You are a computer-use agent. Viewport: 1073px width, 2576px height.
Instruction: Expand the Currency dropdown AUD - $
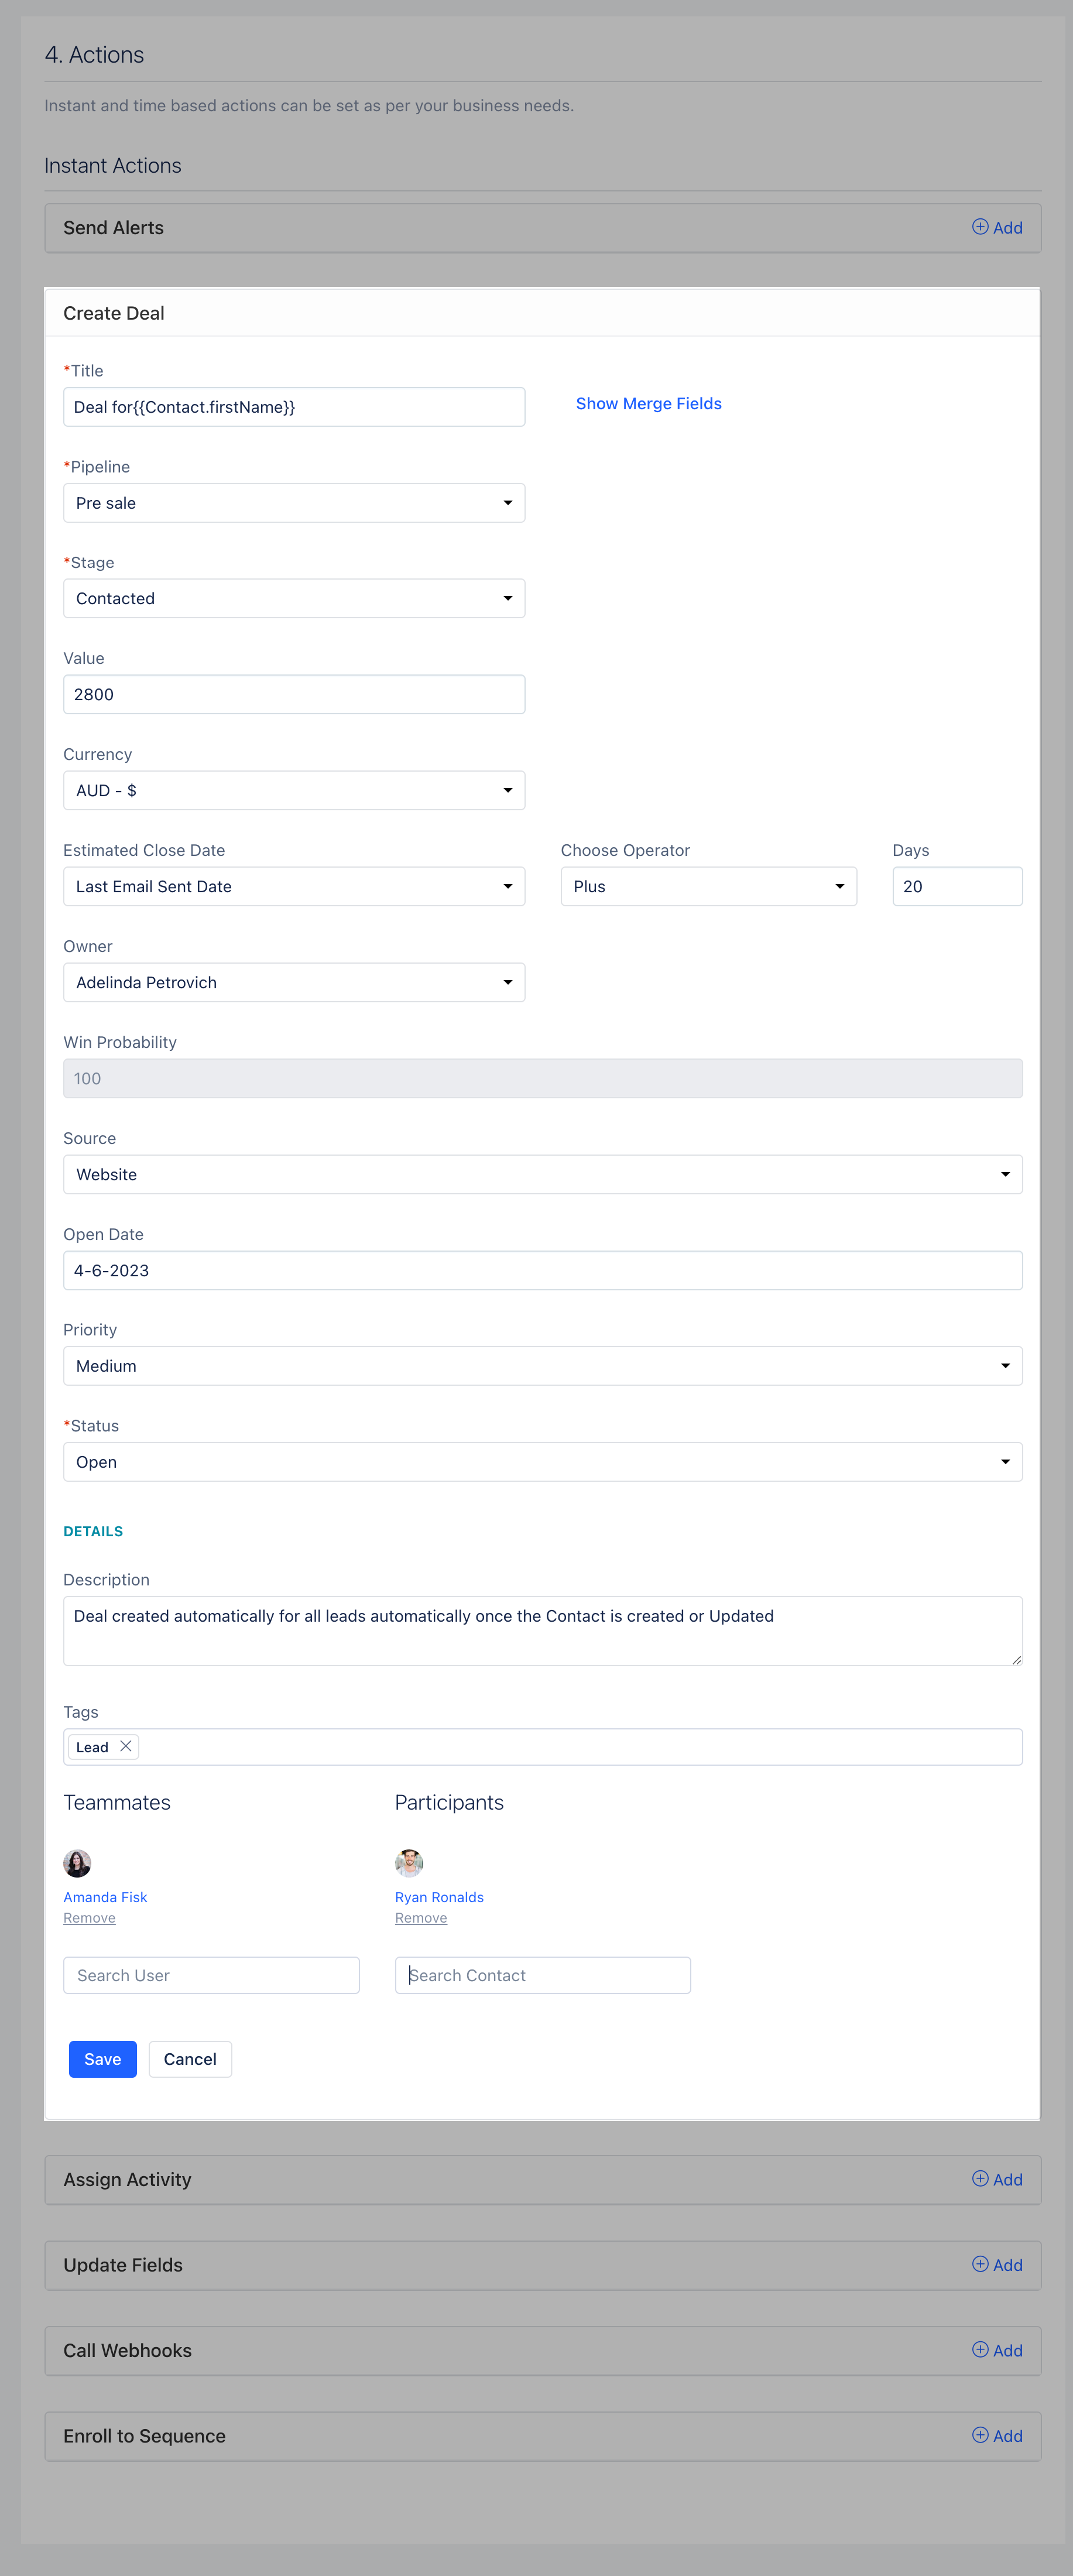click(294, 790)
